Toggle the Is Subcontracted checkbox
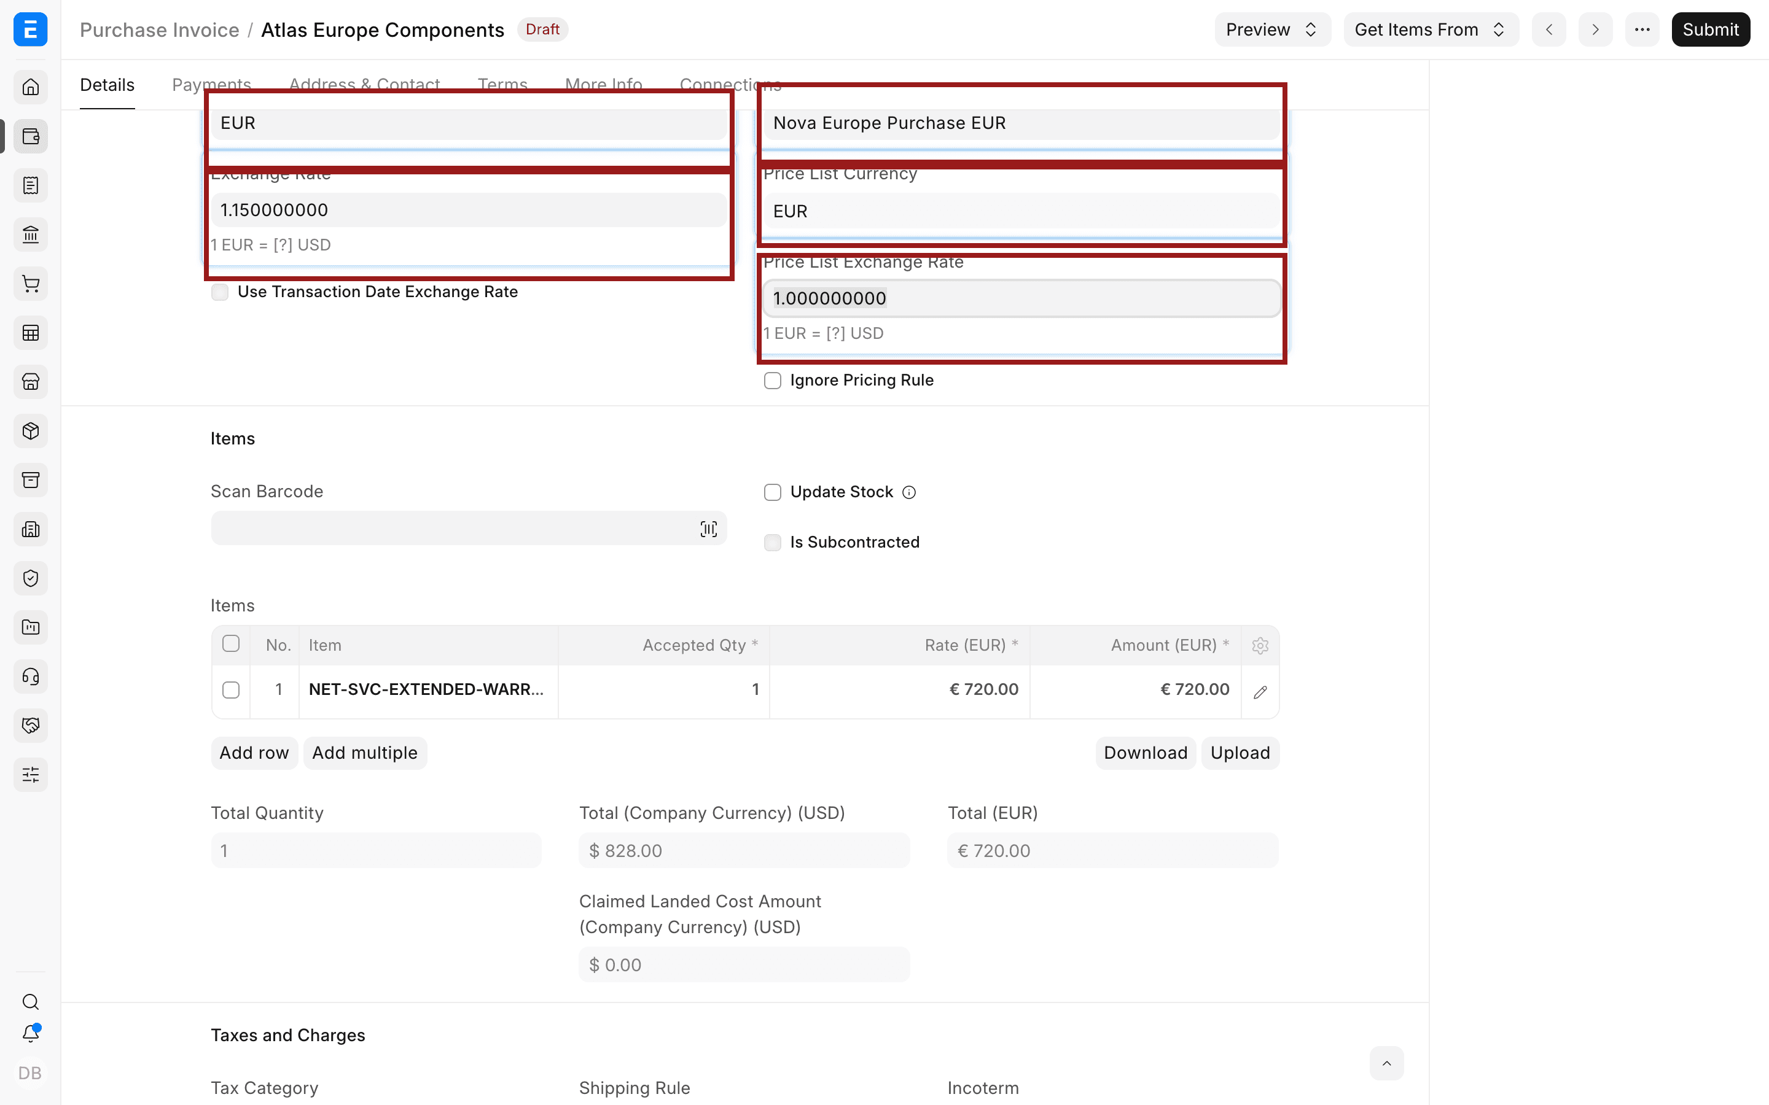Screen dimensions: 1769x1105 [772, 542]
